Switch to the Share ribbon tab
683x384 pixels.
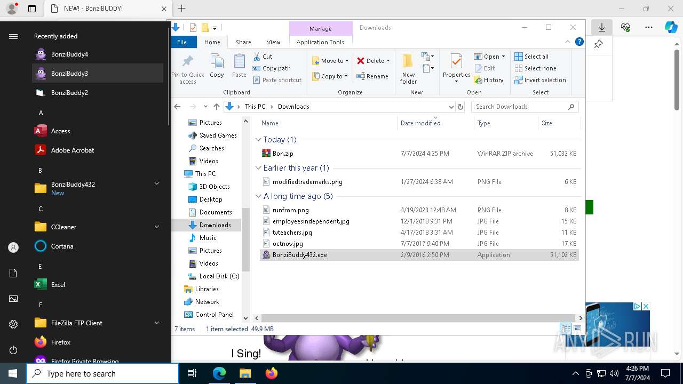[243, 42]
